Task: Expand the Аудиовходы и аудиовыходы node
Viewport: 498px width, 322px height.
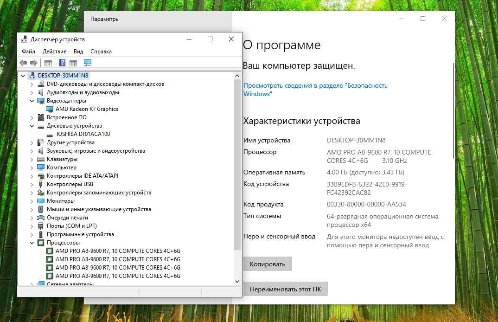Action: point(32,93)
